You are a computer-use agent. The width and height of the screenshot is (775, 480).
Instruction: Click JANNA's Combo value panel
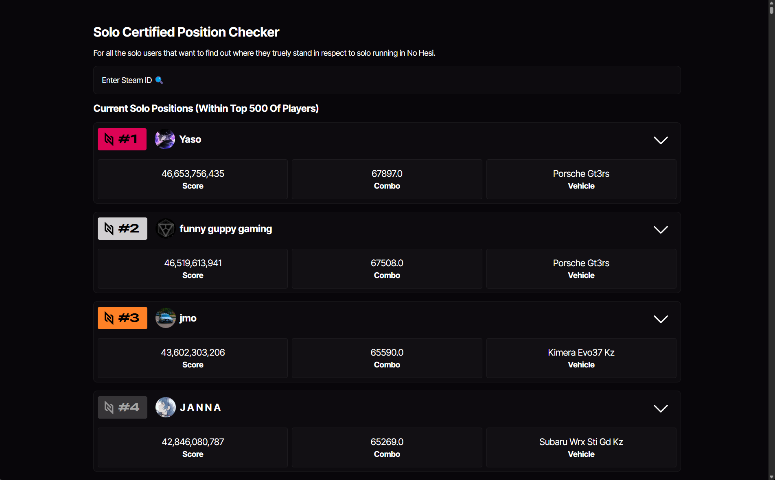(x=387, y=447)
